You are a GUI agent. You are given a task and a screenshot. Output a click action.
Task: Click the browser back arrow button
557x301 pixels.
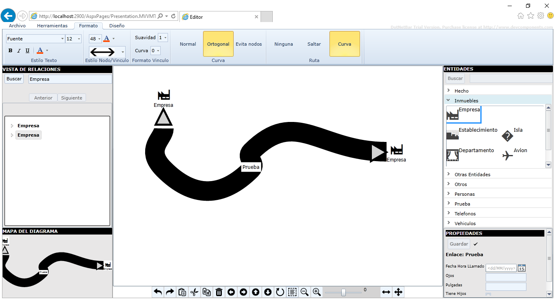8,16
